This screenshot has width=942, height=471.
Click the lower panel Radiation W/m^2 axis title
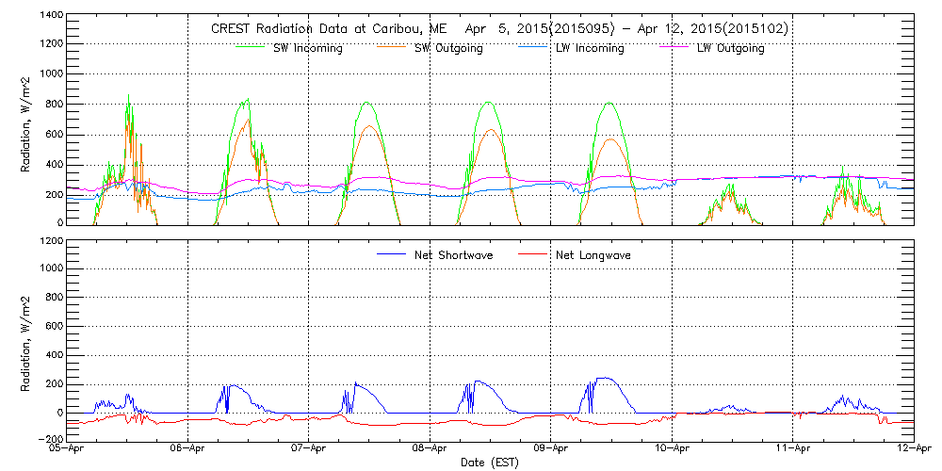tap(25, 340)
